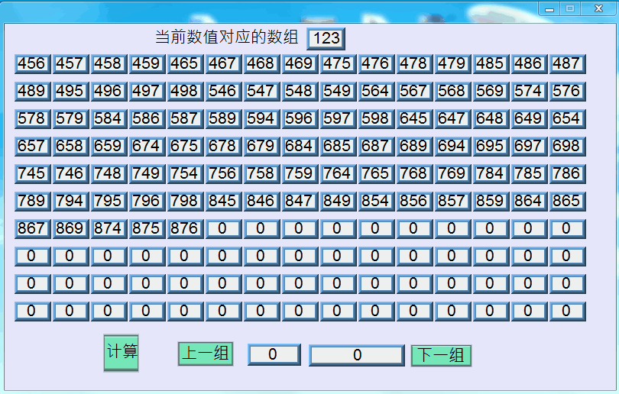The image size is (619, 394).
Task: Select the cell containing 698
Action: click(566, 147)
